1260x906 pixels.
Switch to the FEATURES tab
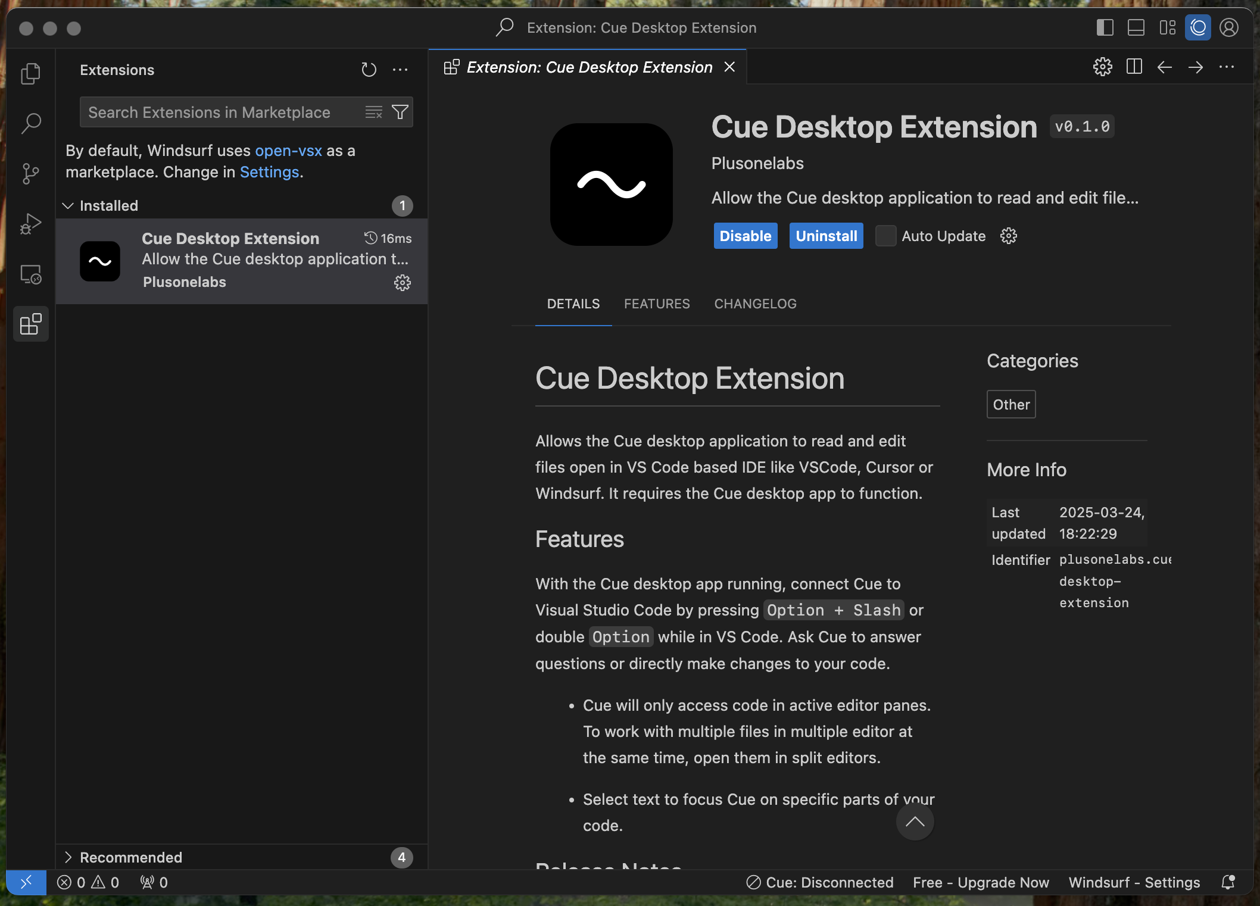pyautogui.click(x=657, y=304)
